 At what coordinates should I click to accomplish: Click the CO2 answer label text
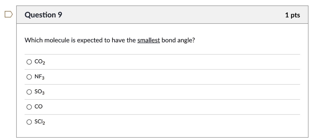(x=40, y=62)
